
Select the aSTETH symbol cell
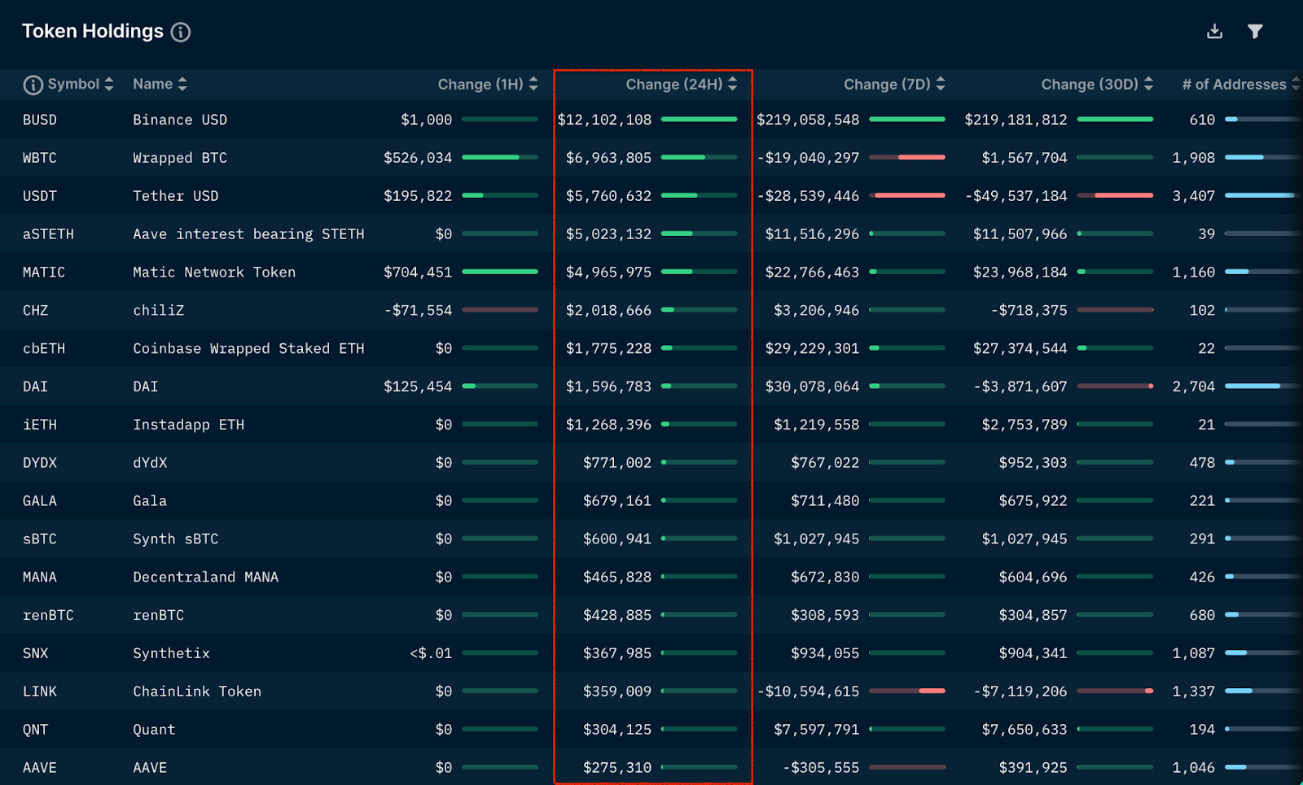(x=48, y=234)
